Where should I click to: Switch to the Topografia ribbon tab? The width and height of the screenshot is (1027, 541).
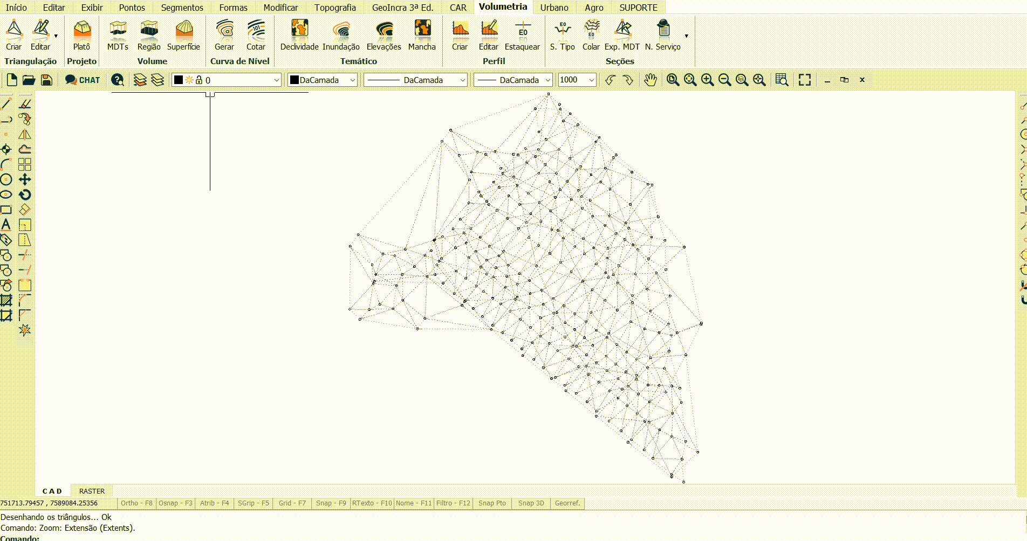[335, 8]
